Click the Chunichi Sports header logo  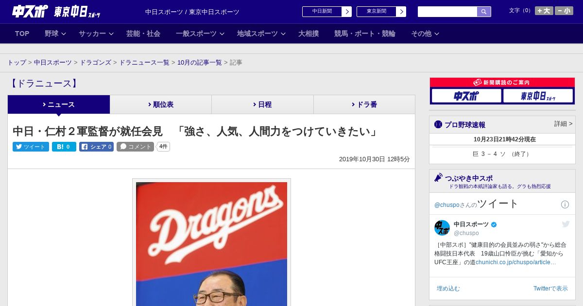pos(30,12)
